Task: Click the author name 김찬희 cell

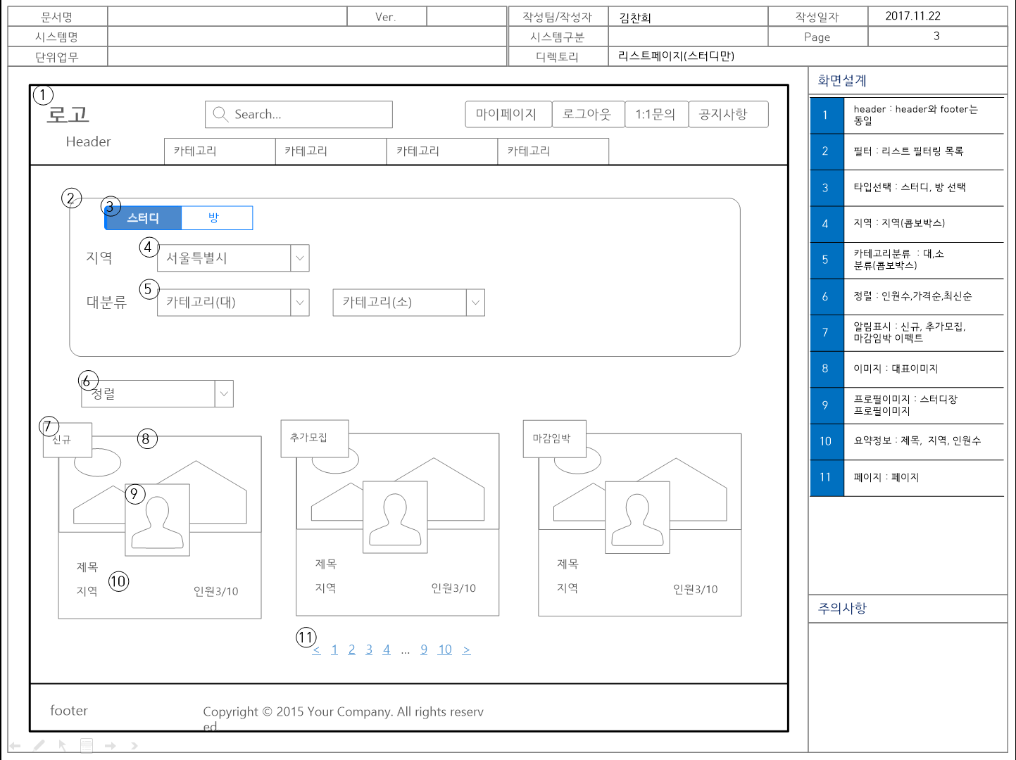Action: (x=688, y=17)
